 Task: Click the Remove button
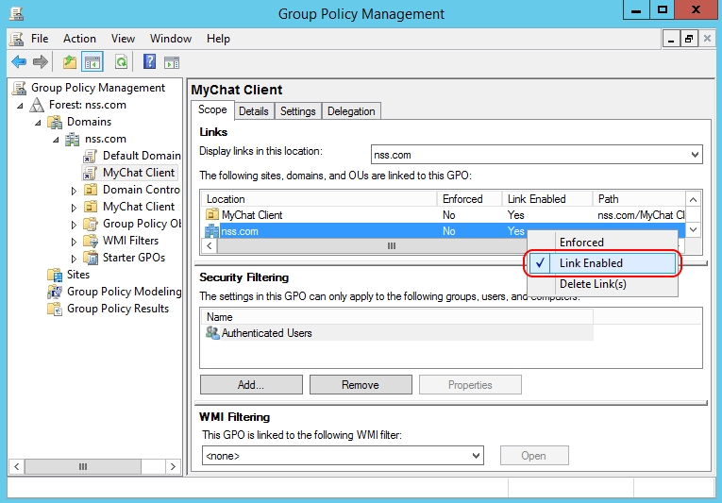point(361,385)
